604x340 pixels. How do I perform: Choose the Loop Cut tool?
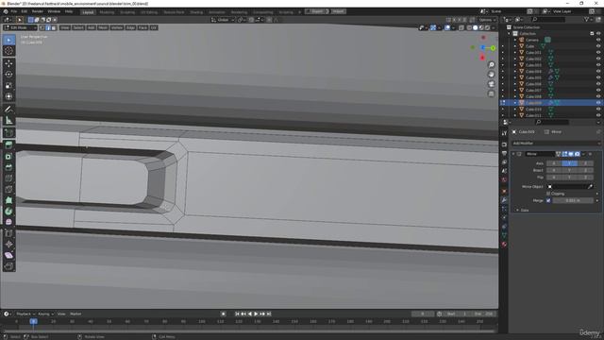pyautogui.click(x=8, y=178)
